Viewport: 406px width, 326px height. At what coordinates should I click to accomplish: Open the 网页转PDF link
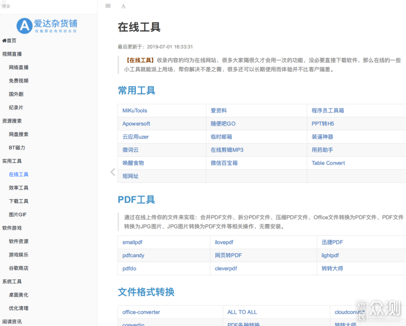pyautogui.click(x=228, y=255)
